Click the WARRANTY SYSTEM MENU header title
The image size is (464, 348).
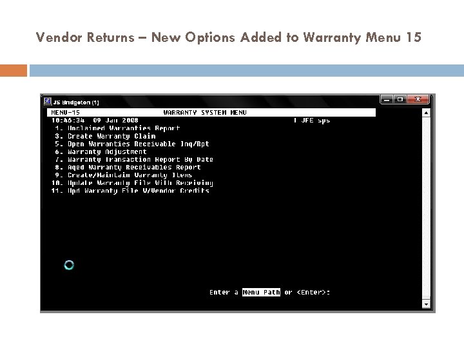205,112
